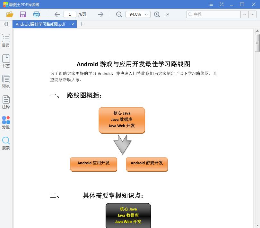Select the Android最佳学习路线图.pdf tab
The image size is (260, 228).
[42, 24]
